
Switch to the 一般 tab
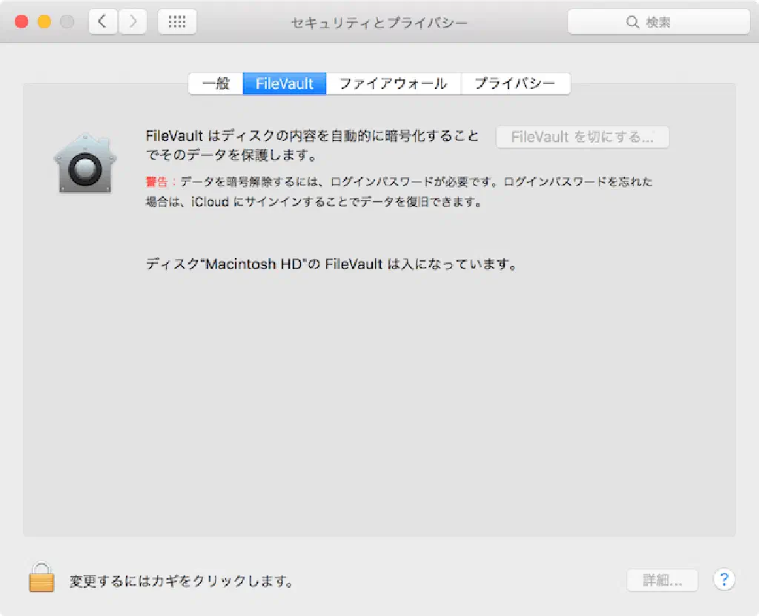click(x=216, y=84)
